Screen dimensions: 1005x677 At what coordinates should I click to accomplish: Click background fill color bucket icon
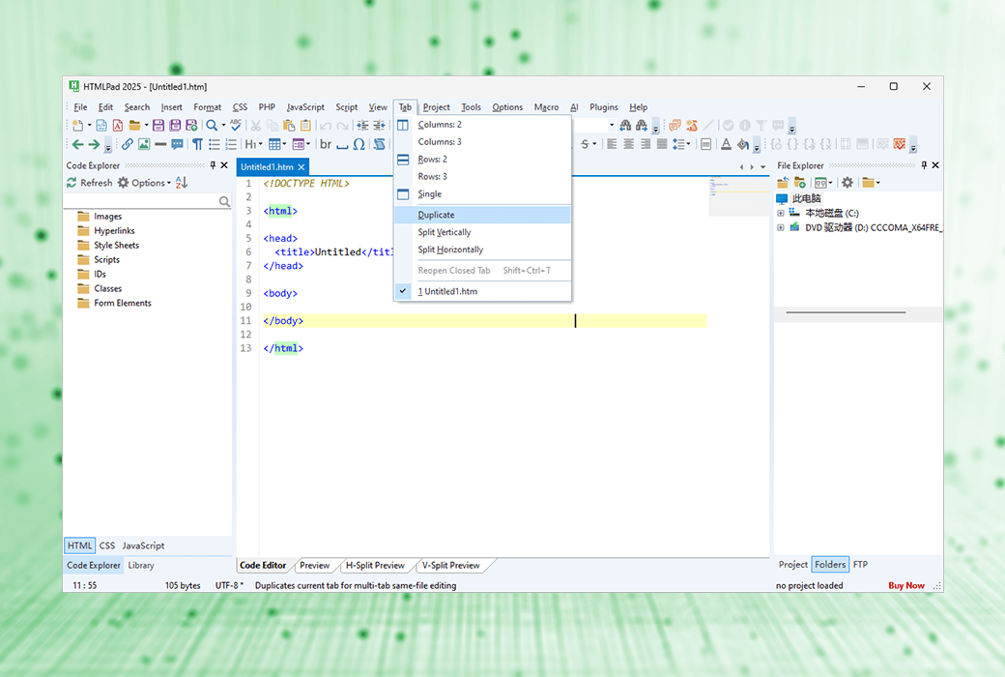tap(743, 144)
